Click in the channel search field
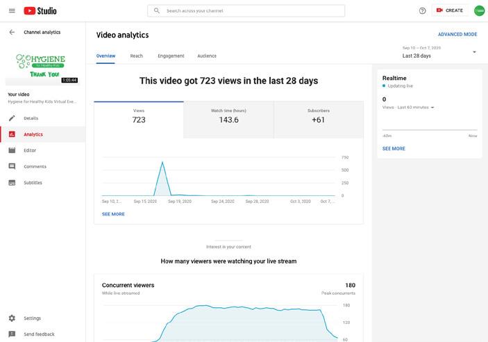Screen dimensions: 488x342 tap(246, 10)
